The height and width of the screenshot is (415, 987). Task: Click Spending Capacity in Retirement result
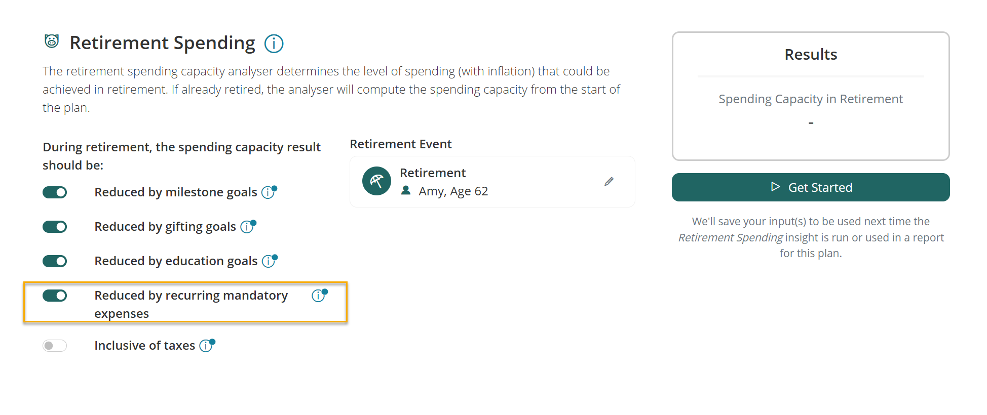point(811,99)
